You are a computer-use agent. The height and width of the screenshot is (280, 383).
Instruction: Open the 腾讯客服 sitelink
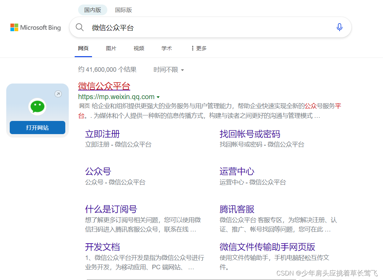click(237, 209)
